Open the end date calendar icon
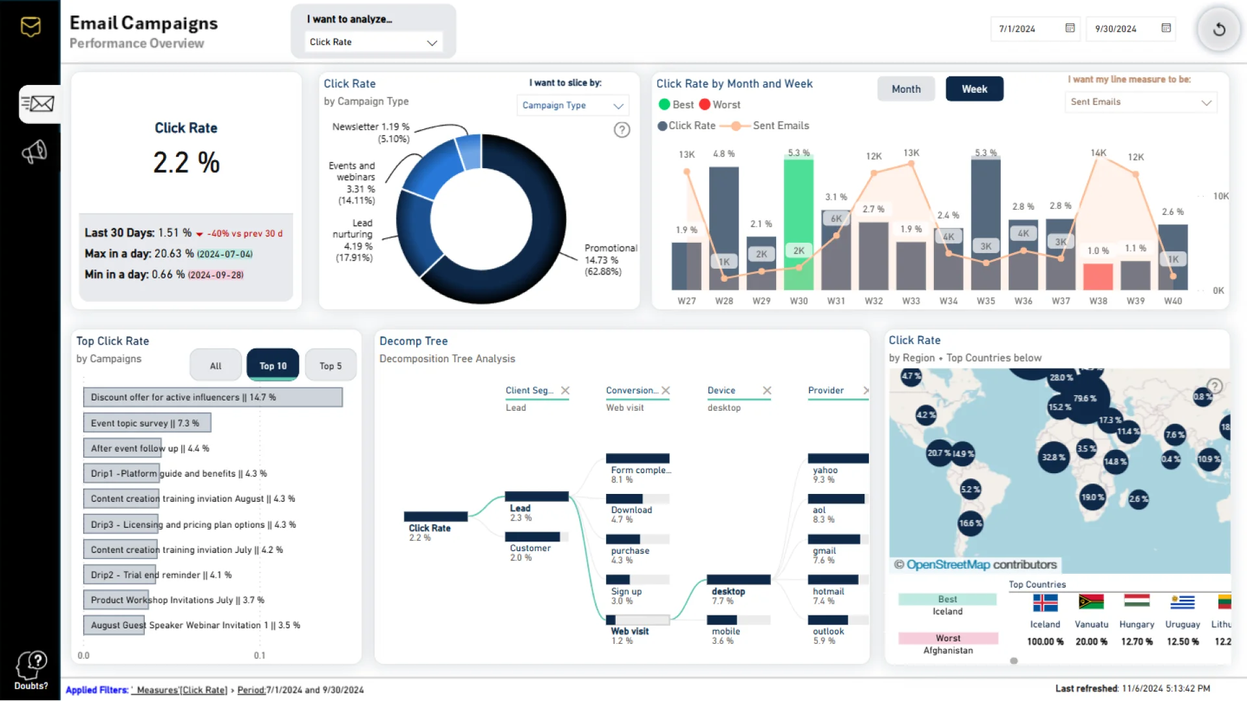The image size is (1247, 701). [1166, 28]
